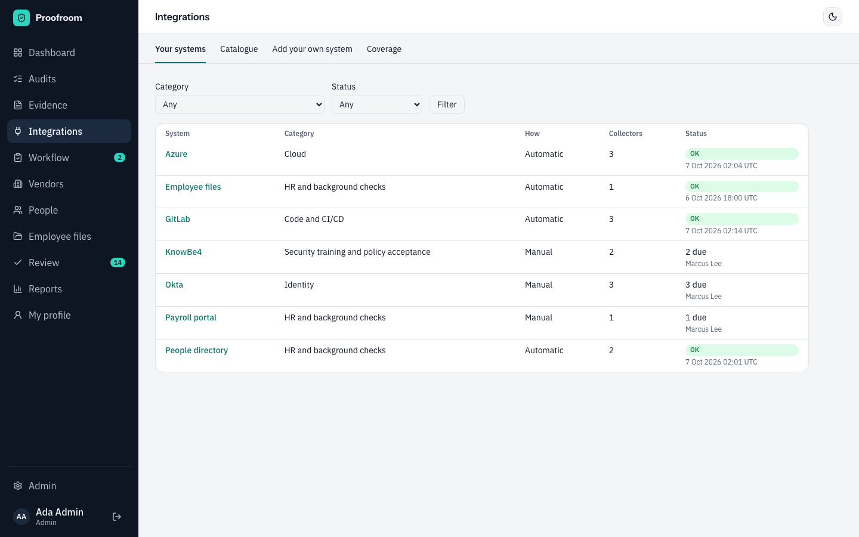Click the '3 due' status for Okta

[x=696, y=285]
